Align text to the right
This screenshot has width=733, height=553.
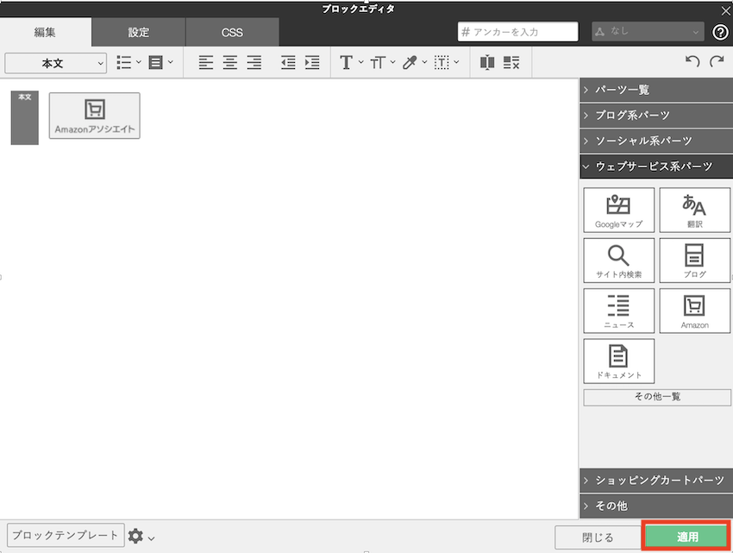pyautogui.click(x=254, y=62)
